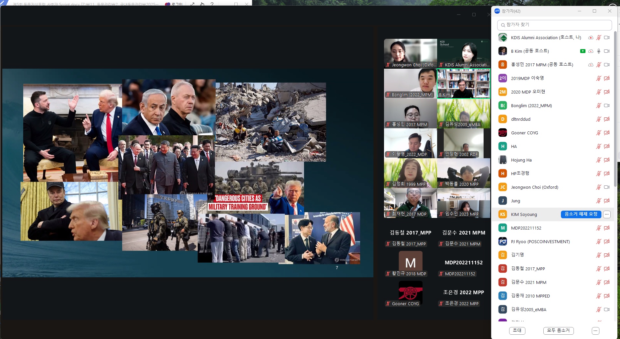Select PJ Ryoo (POSCOINVESTMENT) in the participant list
Screen dimensions: 620x339
tap(540, 241)
